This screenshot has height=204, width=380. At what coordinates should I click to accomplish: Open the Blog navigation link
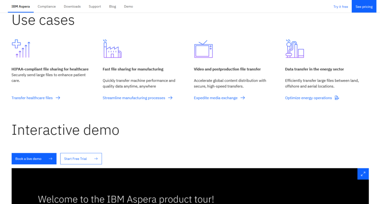[112, 7]
